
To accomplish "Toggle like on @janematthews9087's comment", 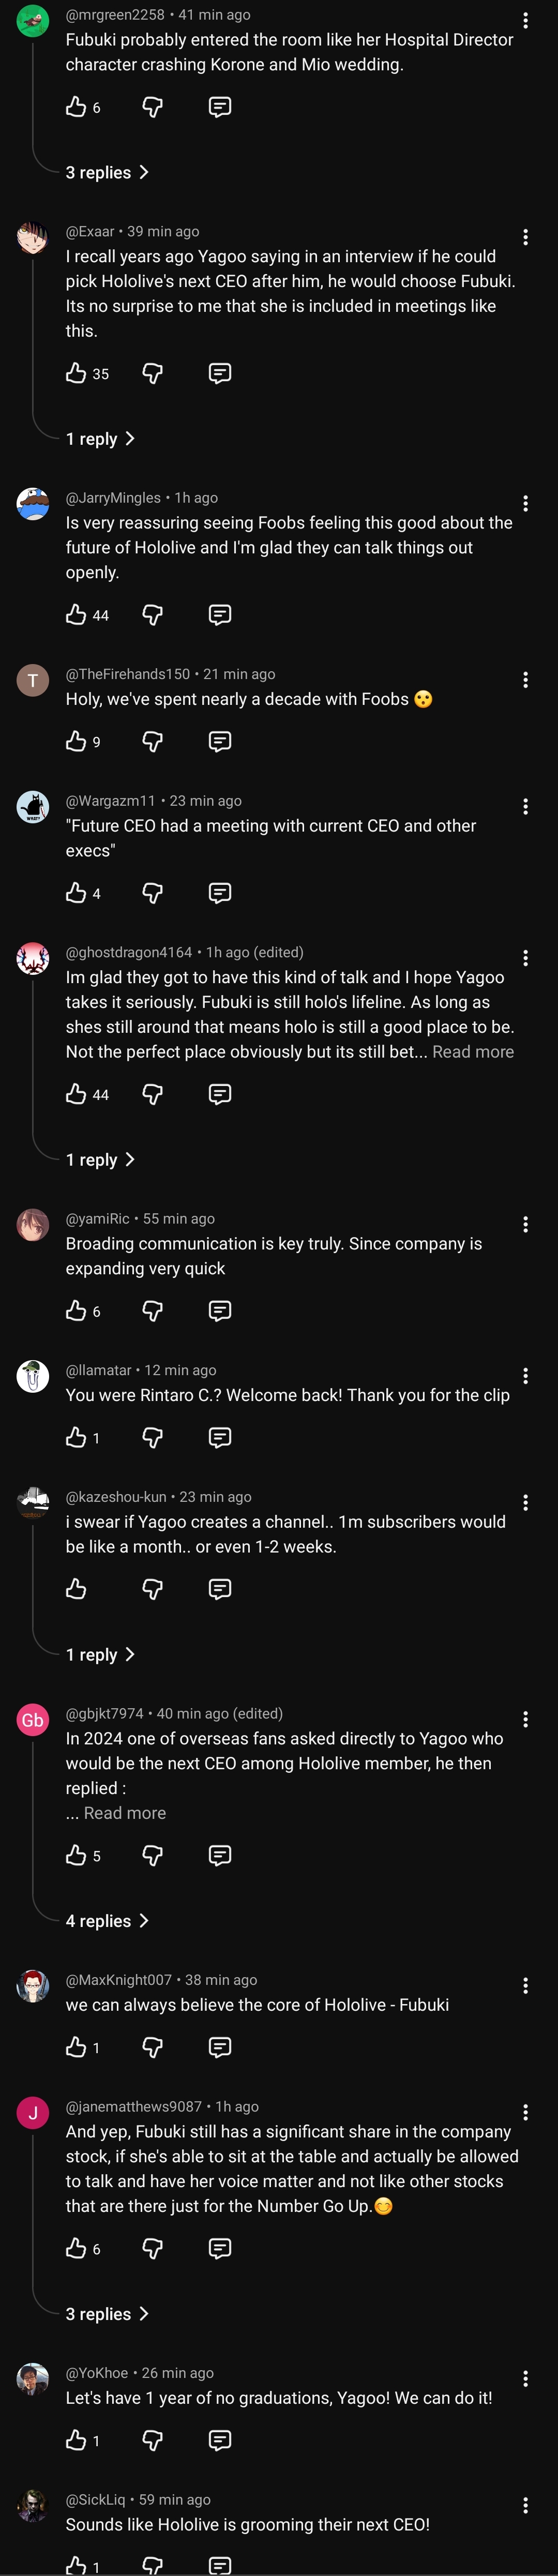I will click(x=76, y=2248).
